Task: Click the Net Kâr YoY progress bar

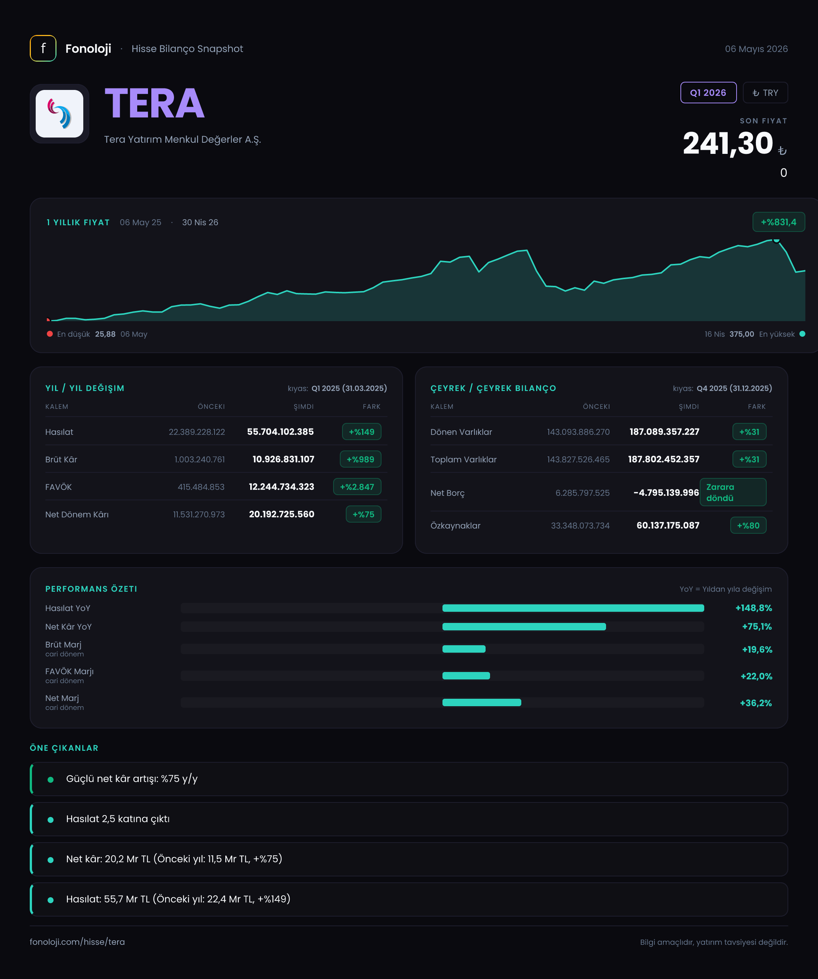Action: click(442, 627)
